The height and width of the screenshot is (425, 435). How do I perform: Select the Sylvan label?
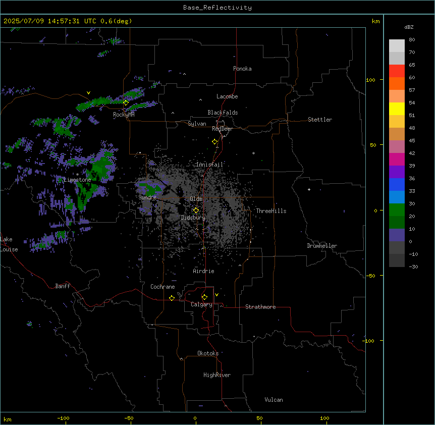[197, 124]
